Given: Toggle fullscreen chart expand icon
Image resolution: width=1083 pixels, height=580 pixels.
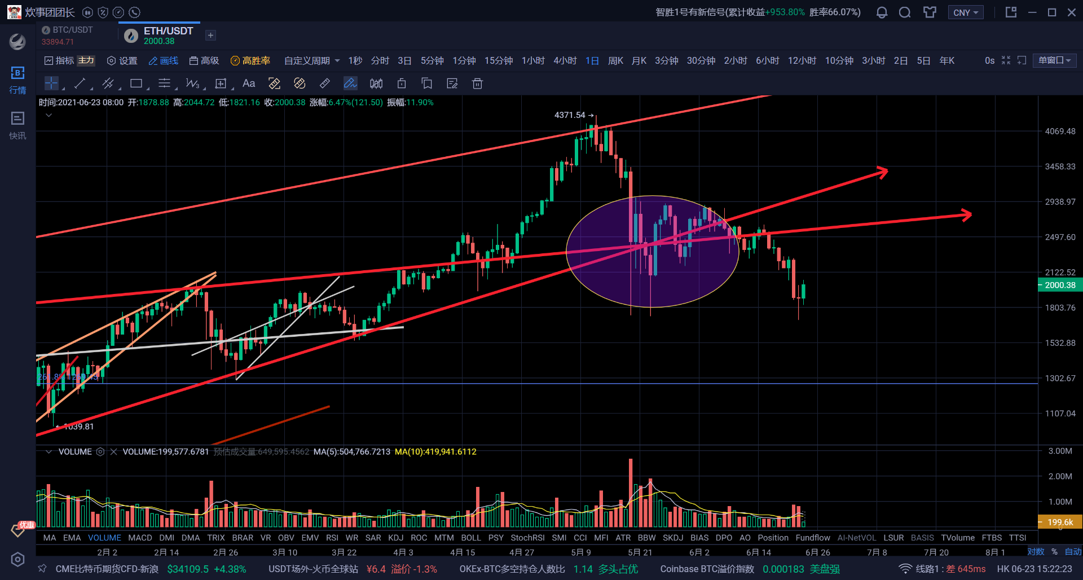Looking at the screenshot, I should tap(1006, 60).
